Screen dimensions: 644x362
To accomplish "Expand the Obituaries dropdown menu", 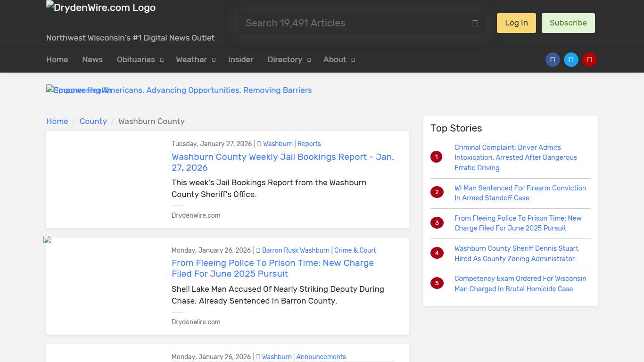I will click(x=140, y=60).
